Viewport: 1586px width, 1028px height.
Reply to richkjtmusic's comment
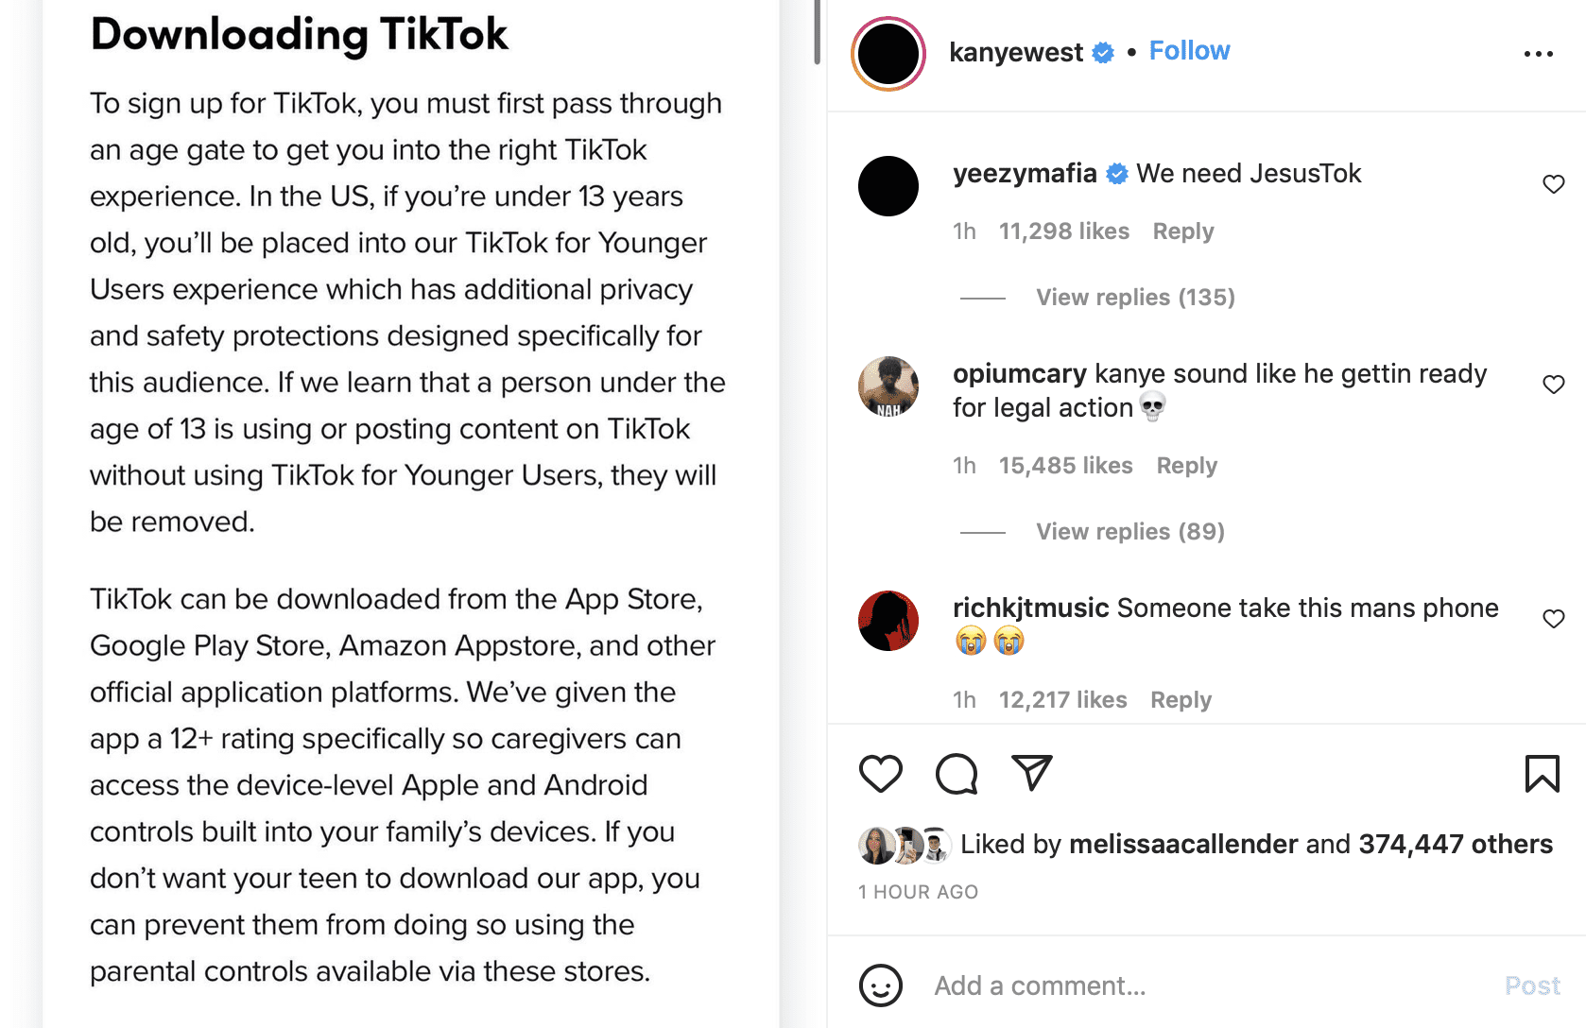(1181, 700)
